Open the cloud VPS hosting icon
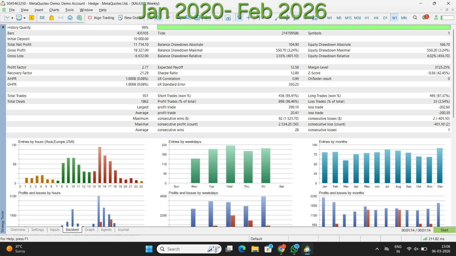Viewport: 456px width, 256px height. point(70,18)
